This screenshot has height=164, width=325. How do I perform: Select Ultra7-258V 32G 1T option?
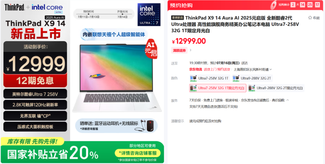(x=210, y=78)
